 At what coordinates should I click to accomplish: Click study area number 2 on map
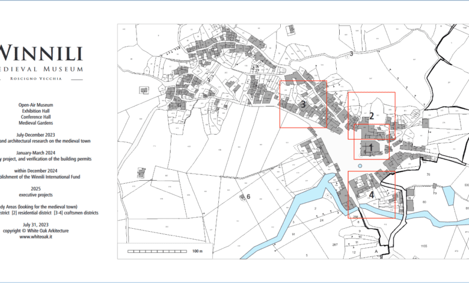pos(372,116)
